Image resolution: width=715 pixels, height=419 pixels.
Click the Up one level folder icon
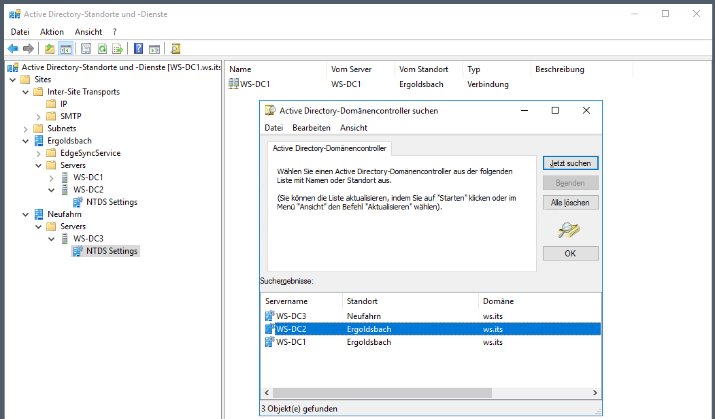[x=49, y=48]
